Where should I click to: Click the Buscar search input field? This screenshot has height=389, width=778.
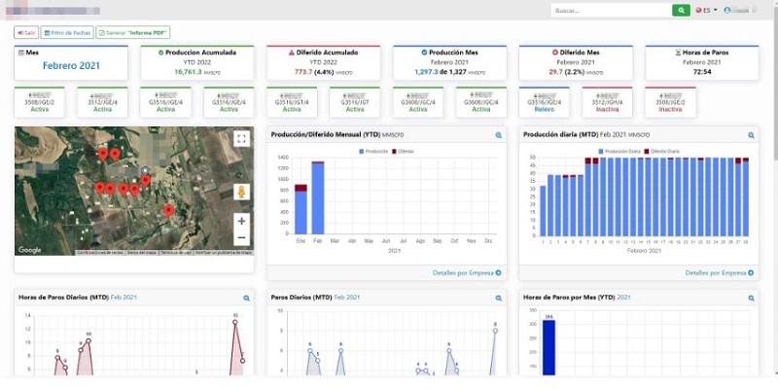[x=610, y=10]
